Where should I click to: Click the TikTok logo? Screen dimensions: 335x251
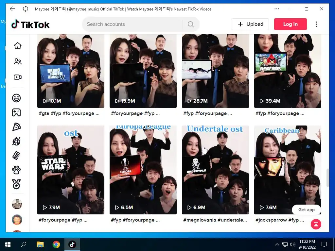click(30, 24)
